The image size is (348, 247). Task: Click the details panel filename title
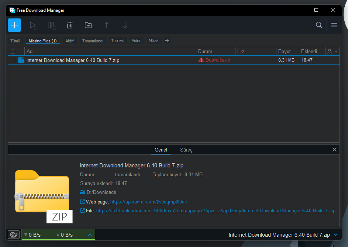pyautogui.click(x=132, y=166)
